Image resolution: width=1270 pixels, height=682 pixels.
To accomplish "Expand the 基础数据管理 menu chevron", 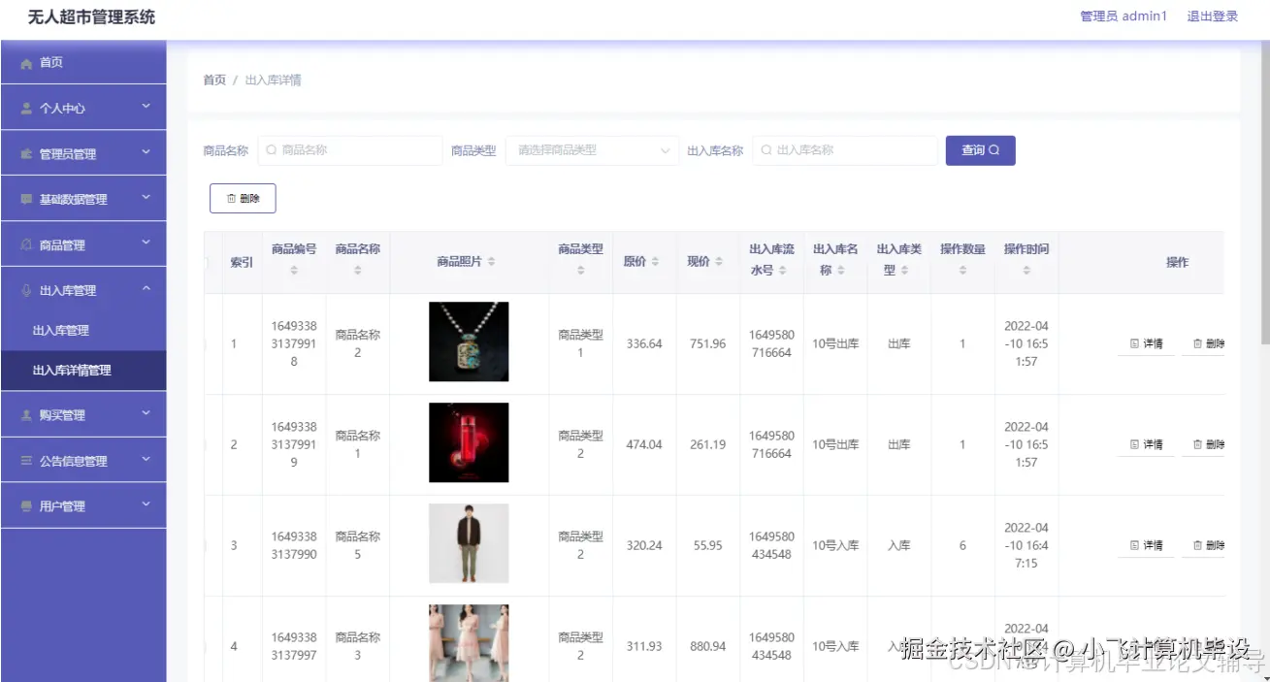I will pyautogui.click(x=147, y=198).
